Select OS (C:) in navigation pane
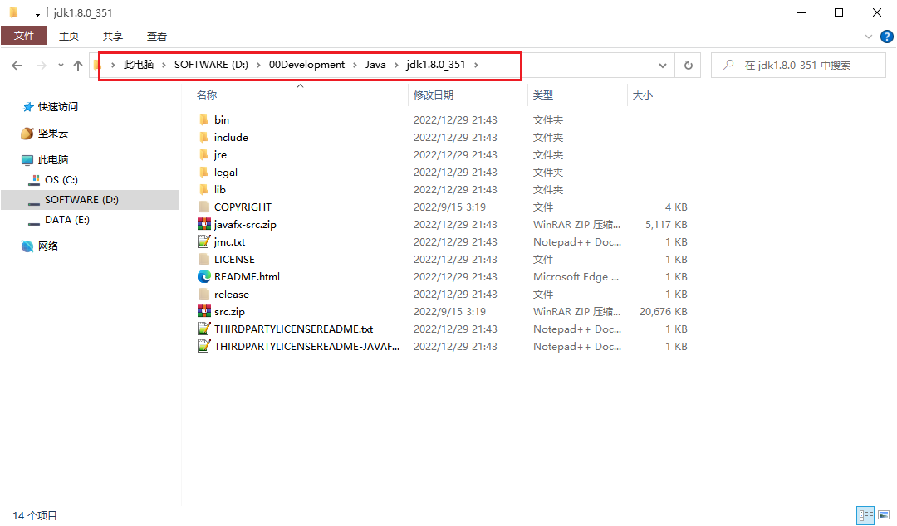 (61, 179)
